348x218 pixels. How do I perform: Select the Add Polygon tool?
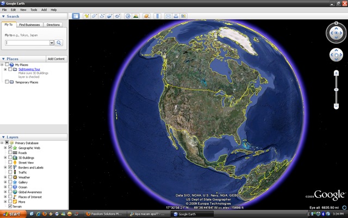[94, 16]
